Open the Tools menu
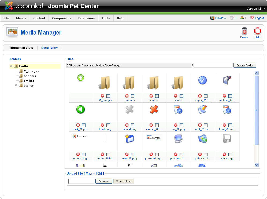 coord(106,18)
